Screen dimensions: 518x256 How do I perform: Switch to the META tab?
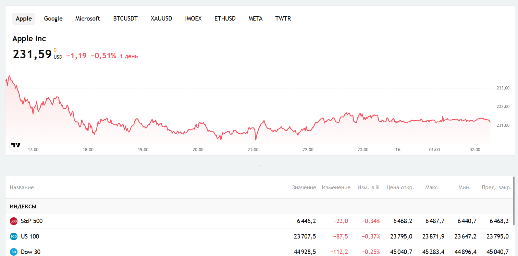pos(256,19)
